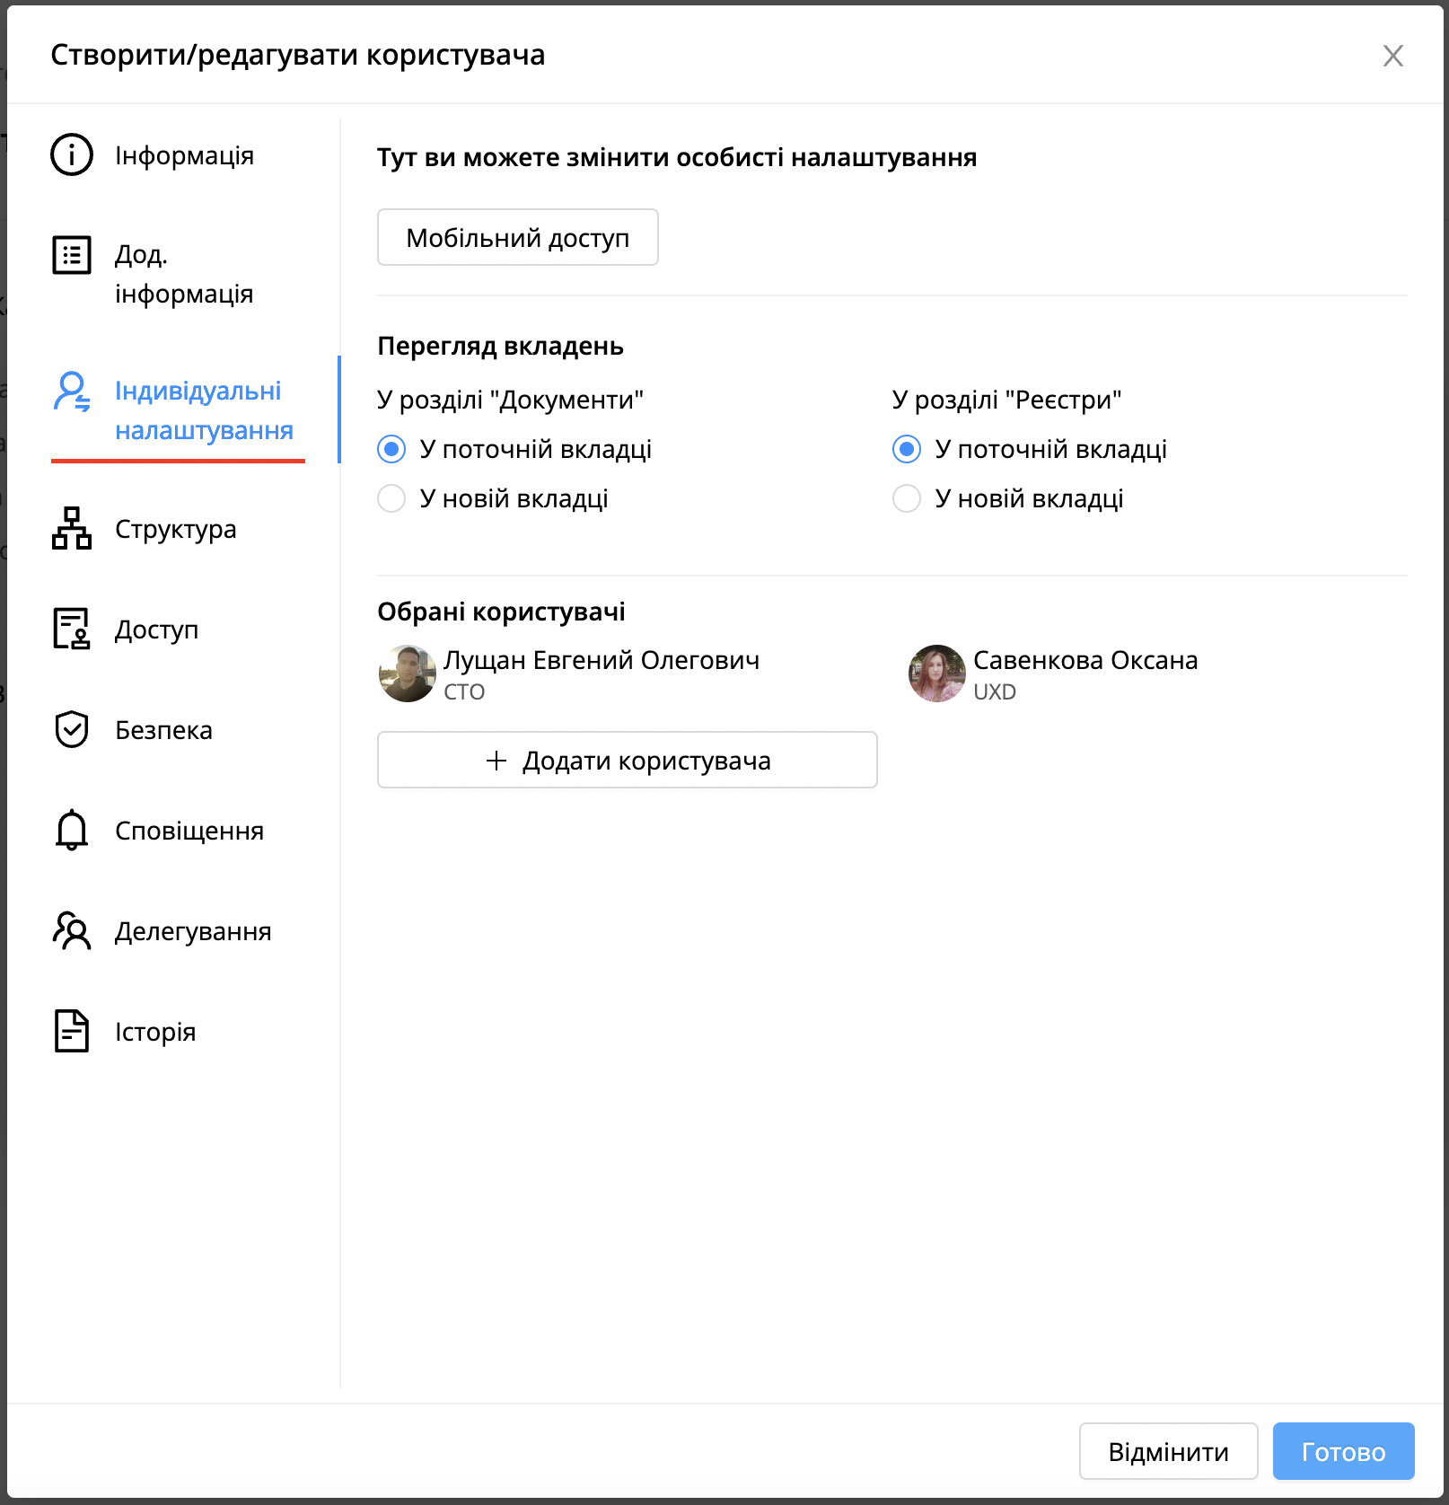Open the Сповіщення tab label

(189, 831)
